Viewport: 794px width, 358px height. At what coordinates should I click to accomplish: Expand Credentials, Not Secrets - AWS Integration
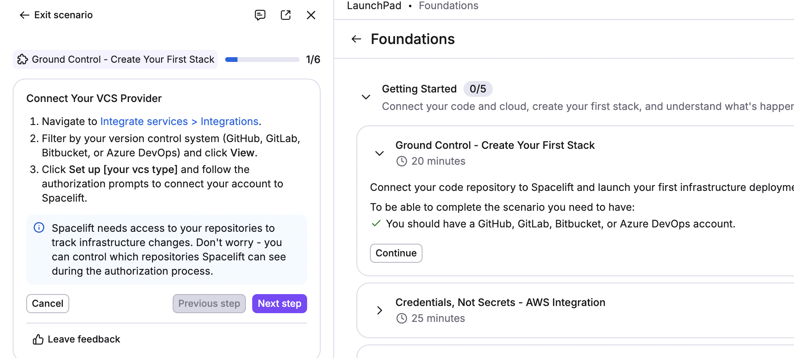coord(379,310)
